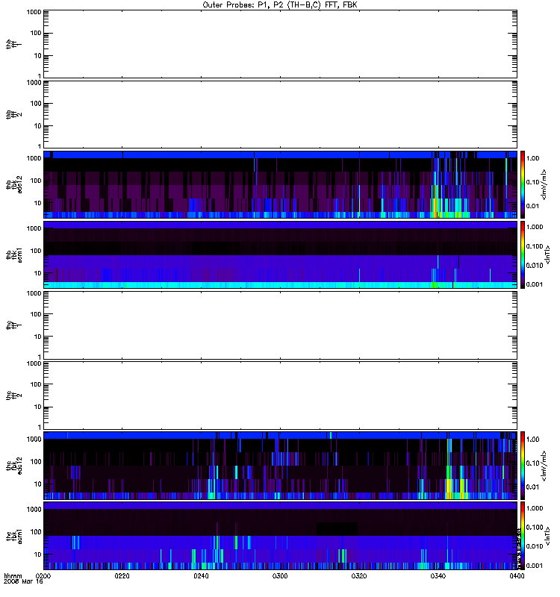Screen dimensions: 560x597
Task: Select the empty 'thb fff 1' plot panel
Action: coord(281,44)
